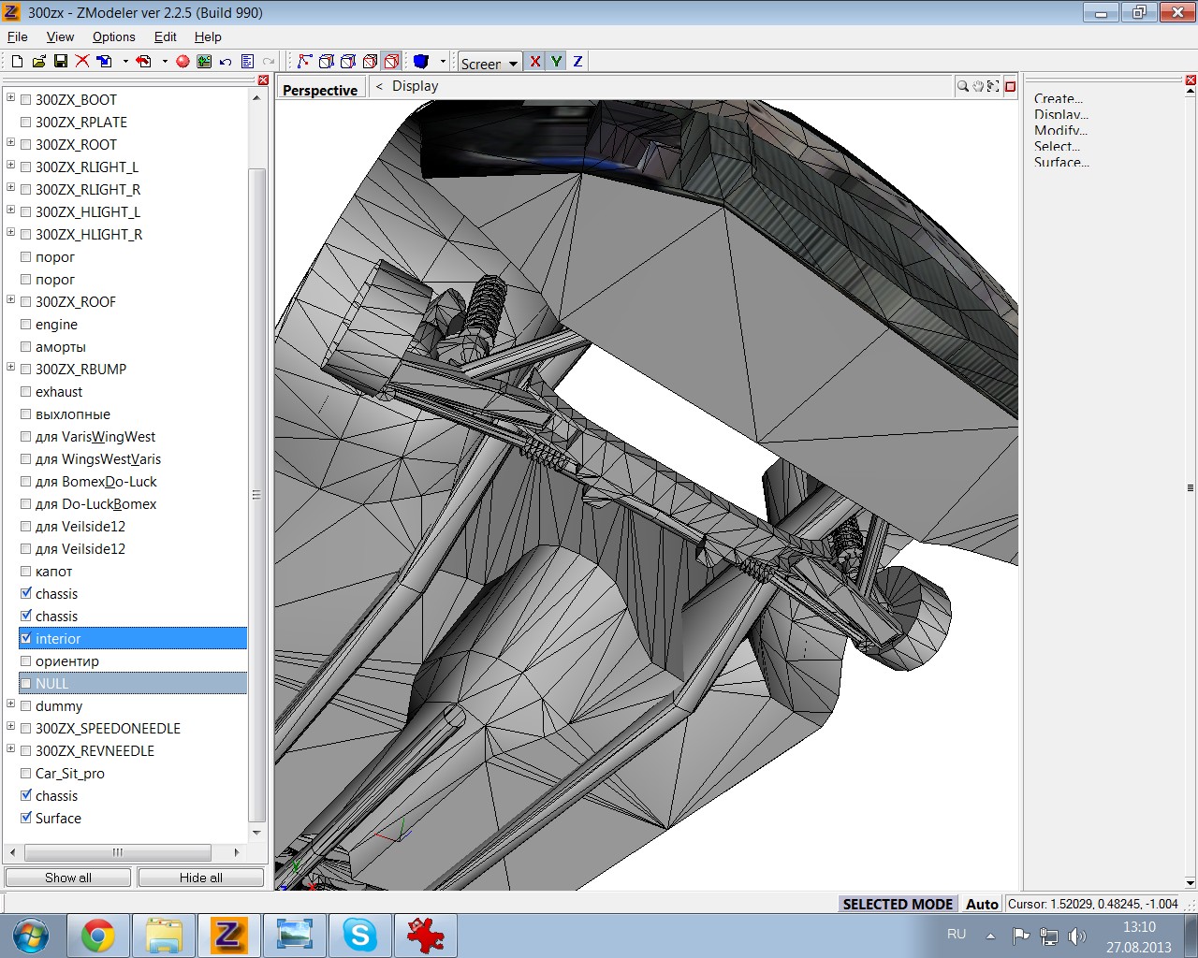Click the Hide all button

201,878
